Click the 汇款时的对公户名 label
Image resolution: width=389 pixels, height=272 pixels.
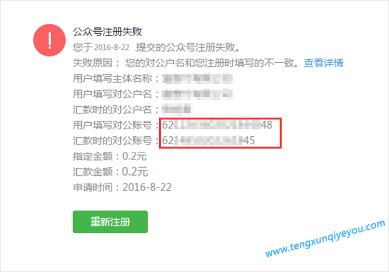pos(112,109)
